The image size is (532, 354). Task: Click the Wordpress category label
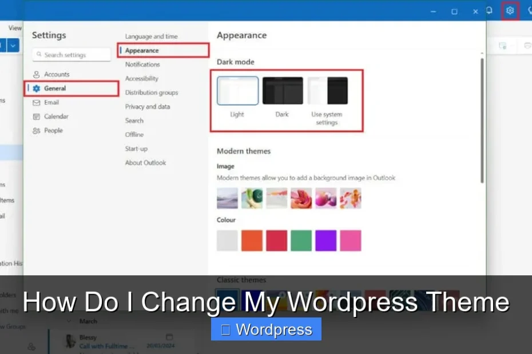pyautogui.click(x=266, y=329)
